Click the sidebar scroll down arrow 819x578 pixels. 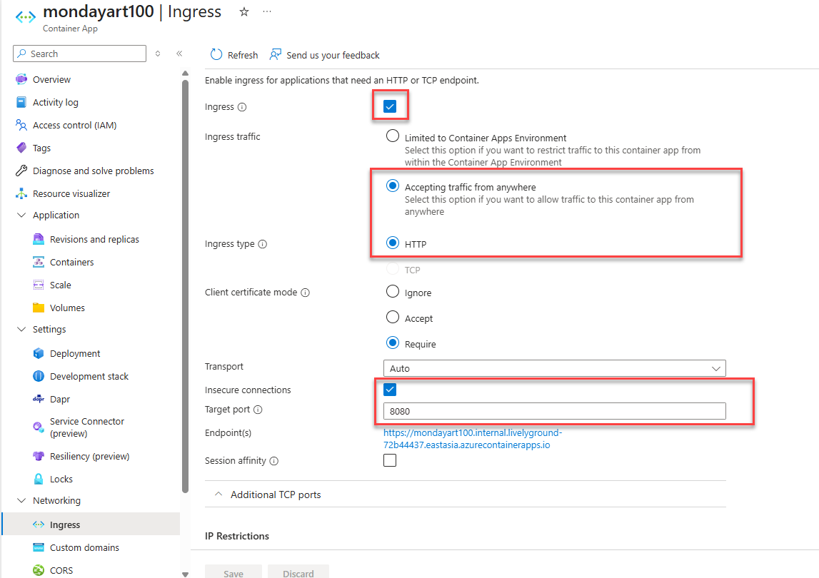[185, 574]
